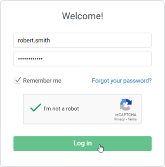Click the reCAPTCHA swirl logo icon

coord(126,105)
